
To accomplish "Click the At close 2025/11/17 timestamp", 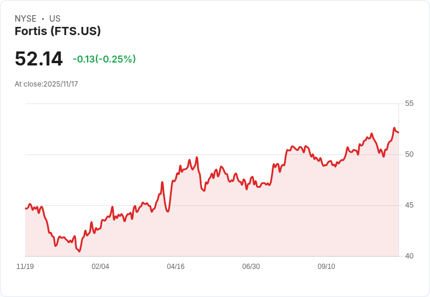I will [x=46, y=84].
